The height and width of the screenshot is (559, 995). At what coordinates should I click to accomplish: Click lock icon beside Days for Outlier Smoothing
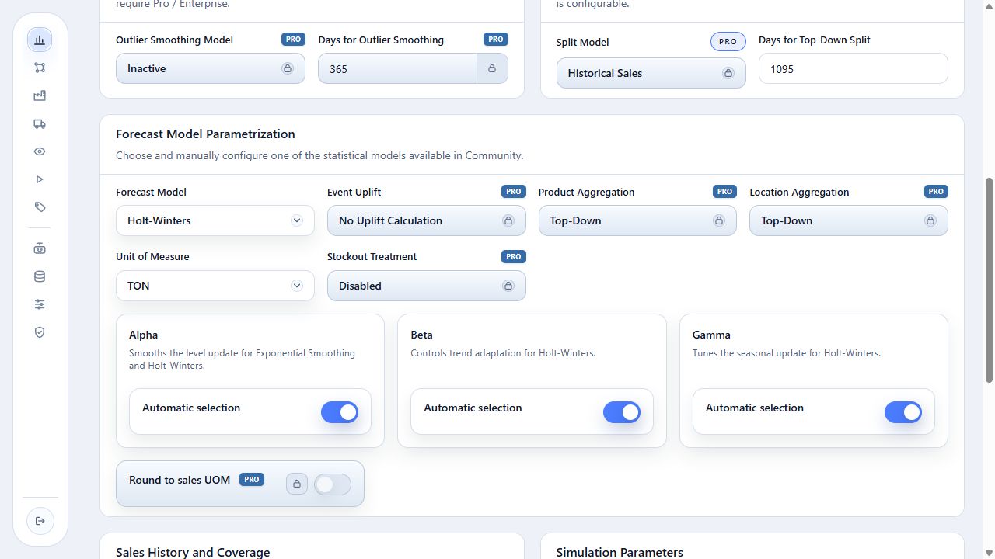(492, 68)
